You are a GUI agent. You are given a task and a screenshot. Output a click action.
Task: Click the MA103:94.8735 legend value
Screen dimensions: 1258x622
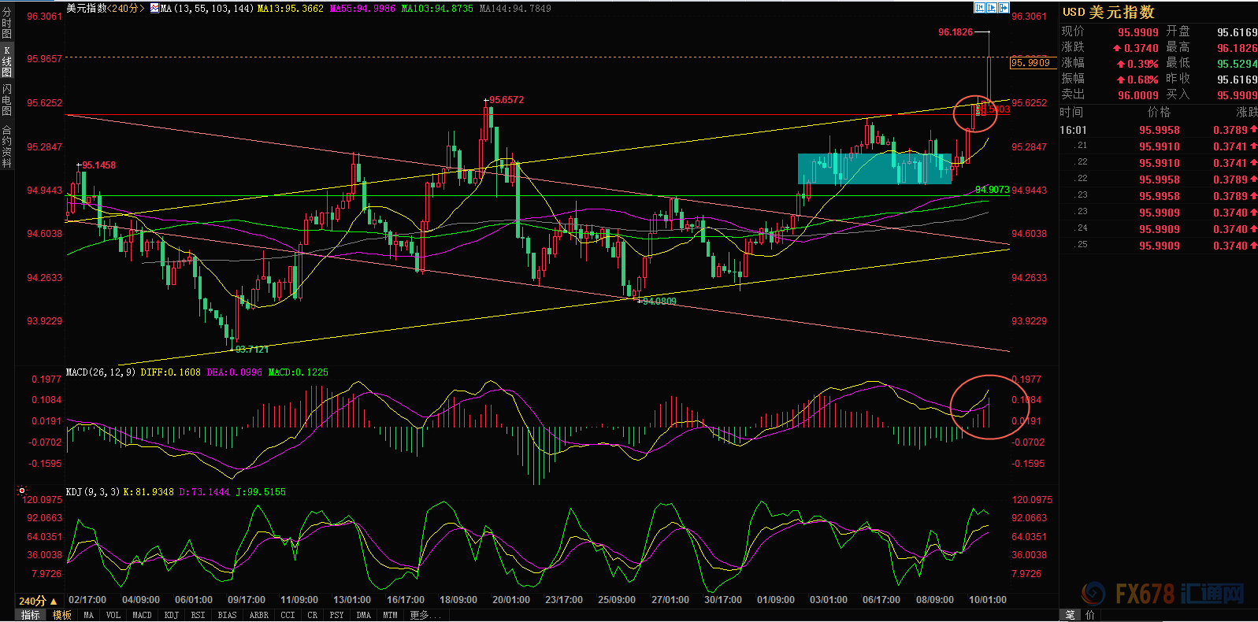coord(437,9)
